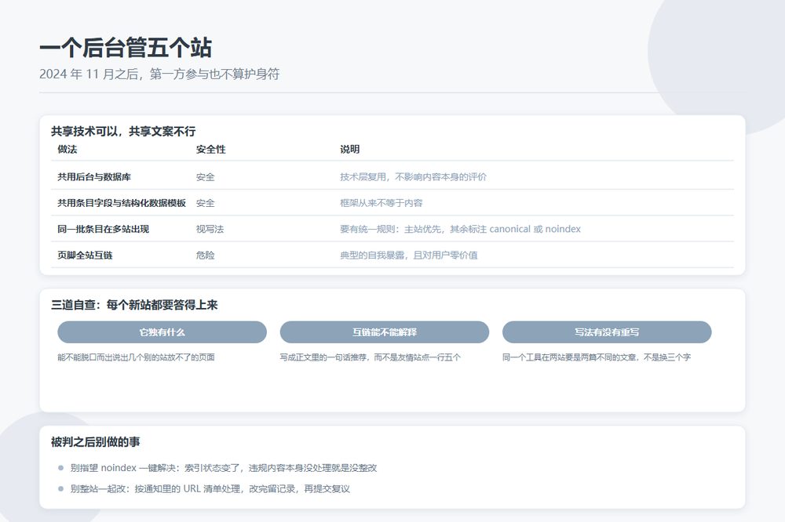Viewport: 785px width, 522px height.
Task: Select the title 一个后台管五个站
Action: tap(126, 48)
